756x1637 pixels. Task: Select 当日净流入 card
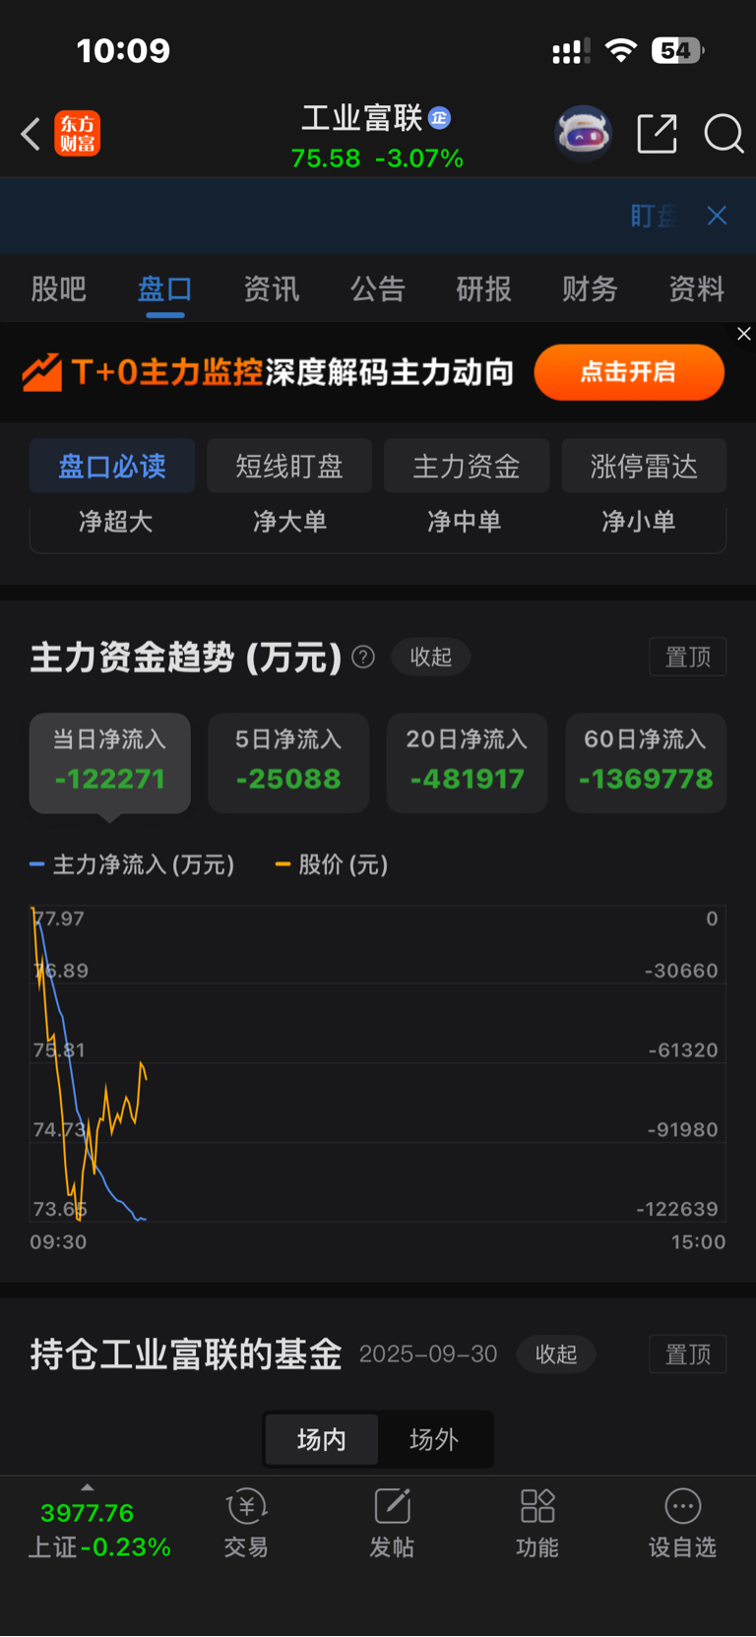109,763
